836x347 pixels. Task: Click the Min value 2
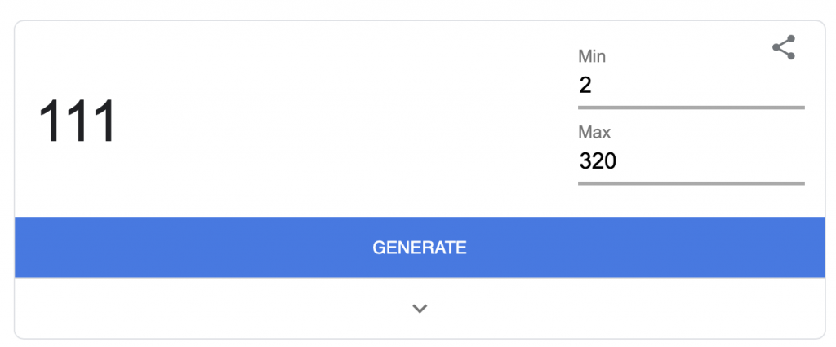[585, 86]
